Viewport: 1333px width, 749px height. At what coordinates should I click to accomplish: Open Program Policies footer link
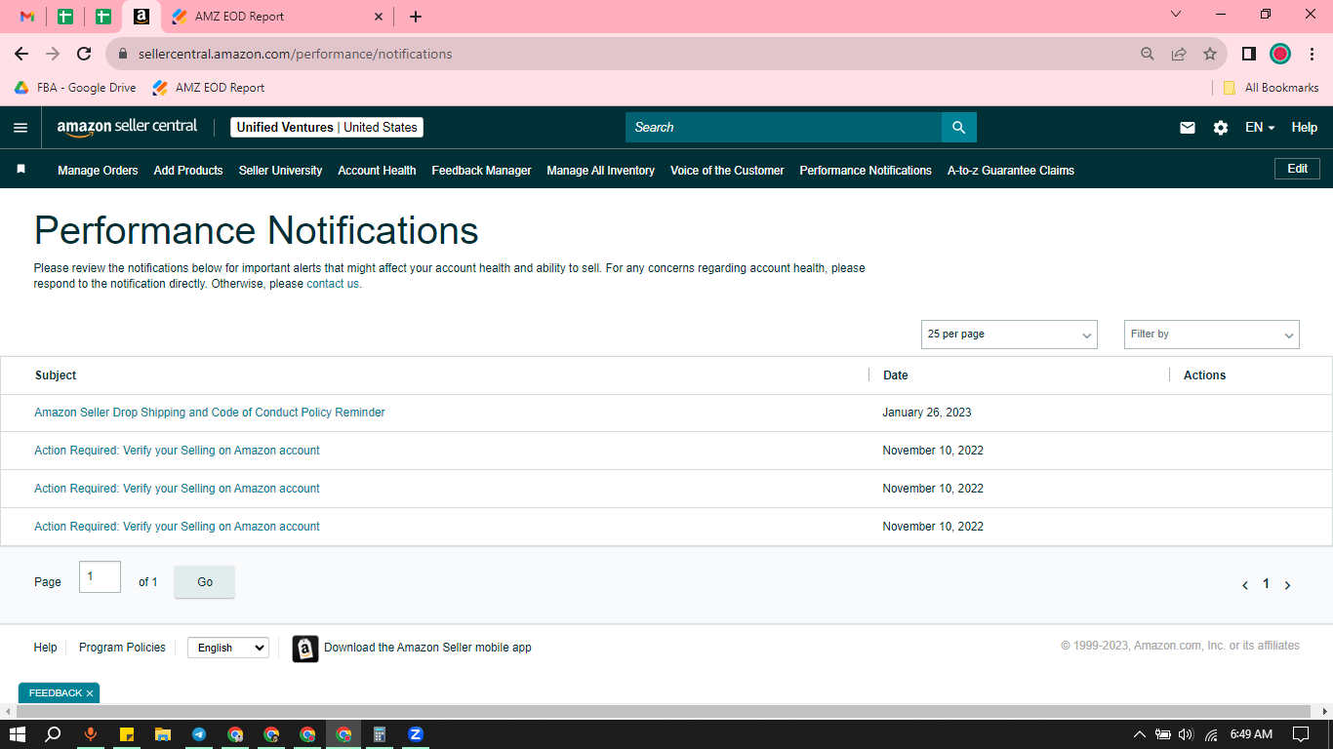pos(122,648)
